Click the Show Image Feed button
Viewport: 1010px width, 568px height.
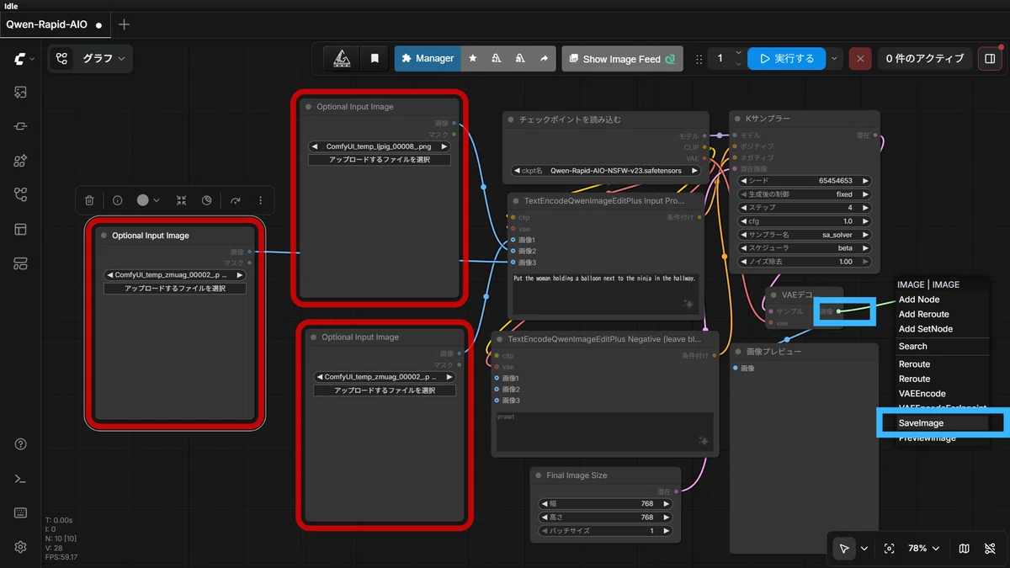[x=622, y=59]
